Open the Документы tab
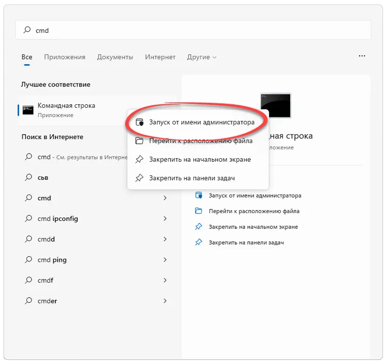This screenshot has width=386, height=363. [115, 57]
